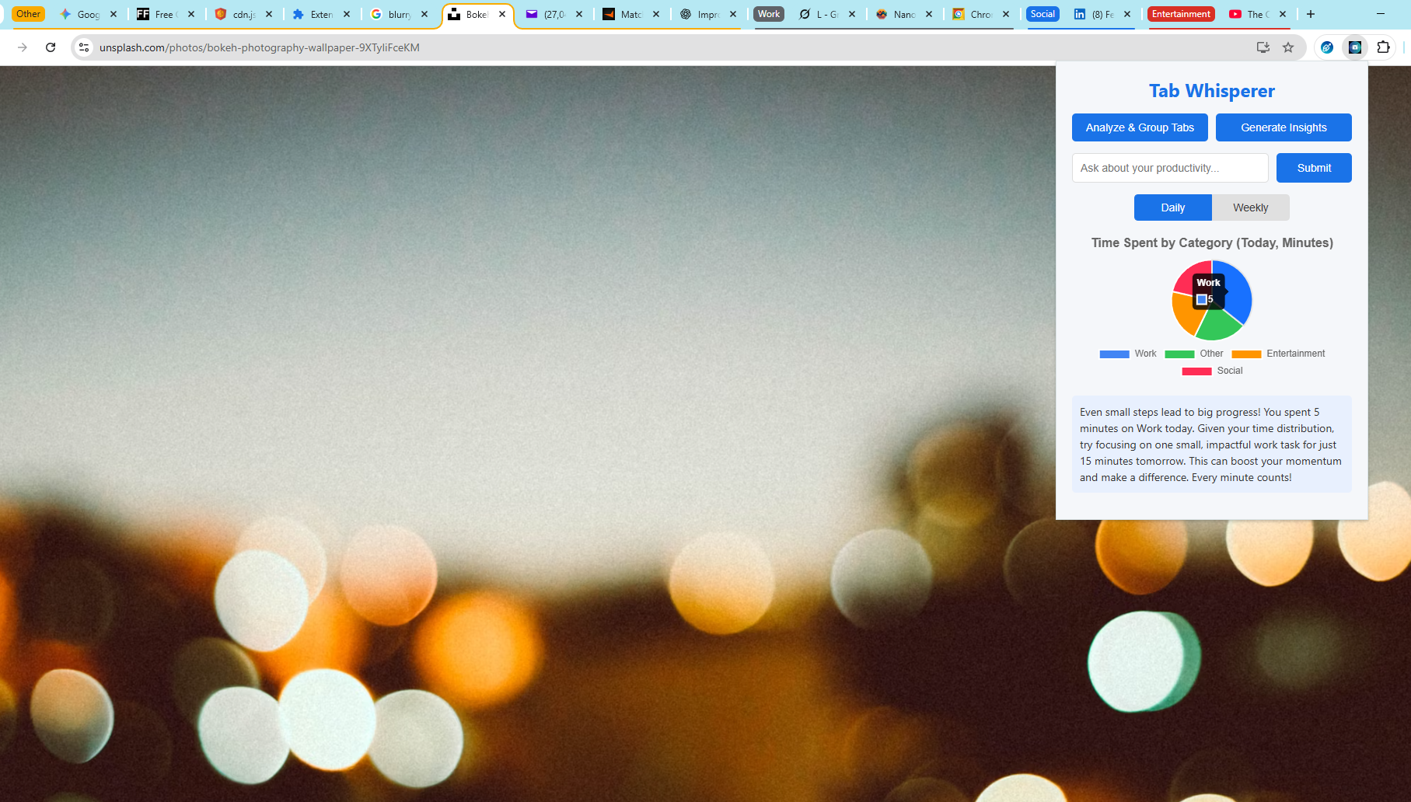This screenshot has width=1411, height=802.
Task: Bookmark this page using the star icon
Action: 1289,47
